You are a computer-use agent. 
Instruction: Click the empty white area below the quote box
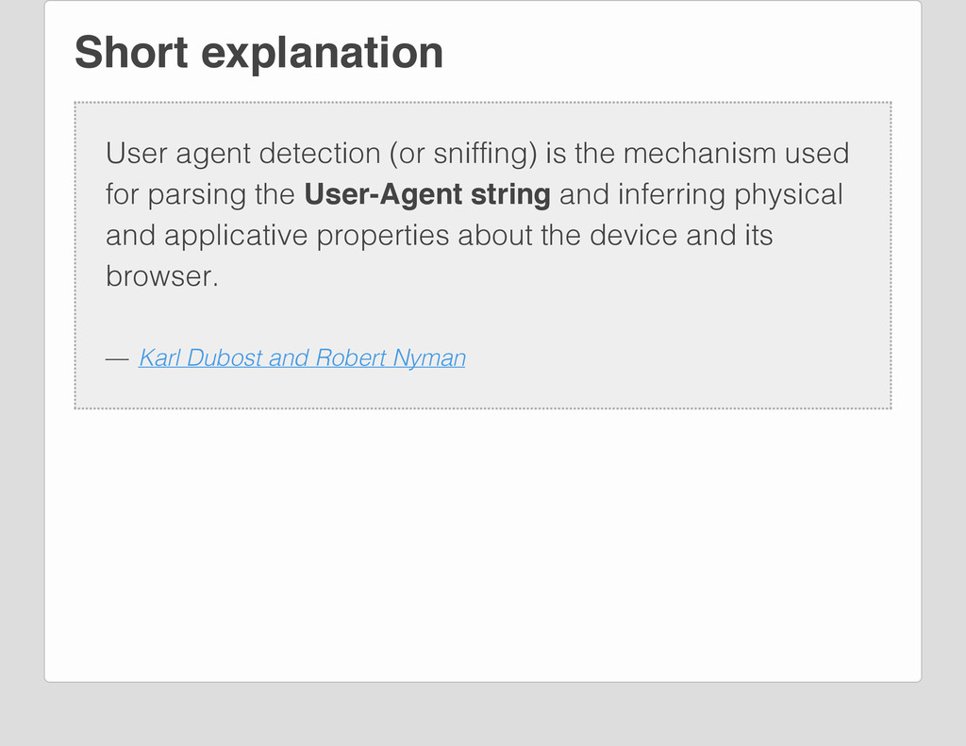(x=483, y=542)
